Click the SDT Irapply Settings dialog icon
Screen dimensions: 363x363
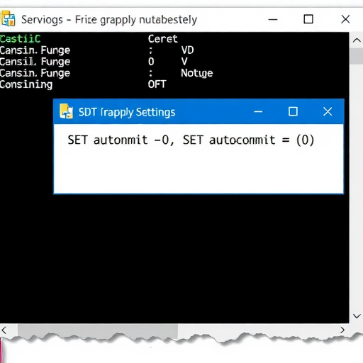click(x=66, y=111)
